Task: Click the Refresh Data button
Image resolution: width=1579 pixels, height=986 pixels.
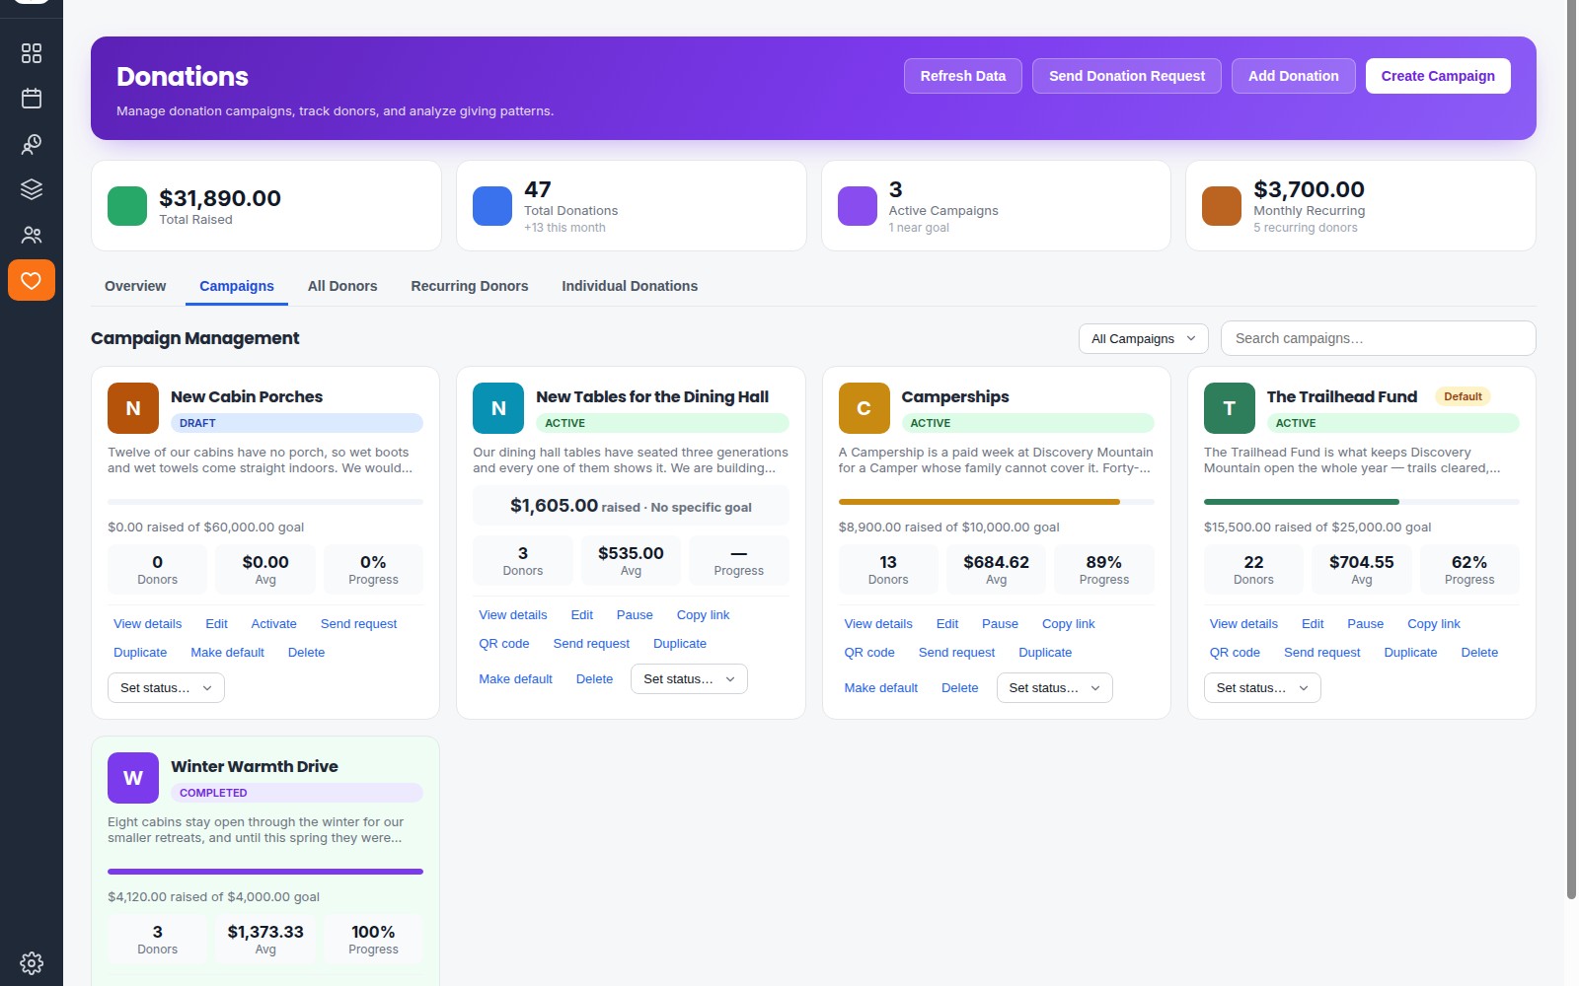Action: click(x=963, y=76)
